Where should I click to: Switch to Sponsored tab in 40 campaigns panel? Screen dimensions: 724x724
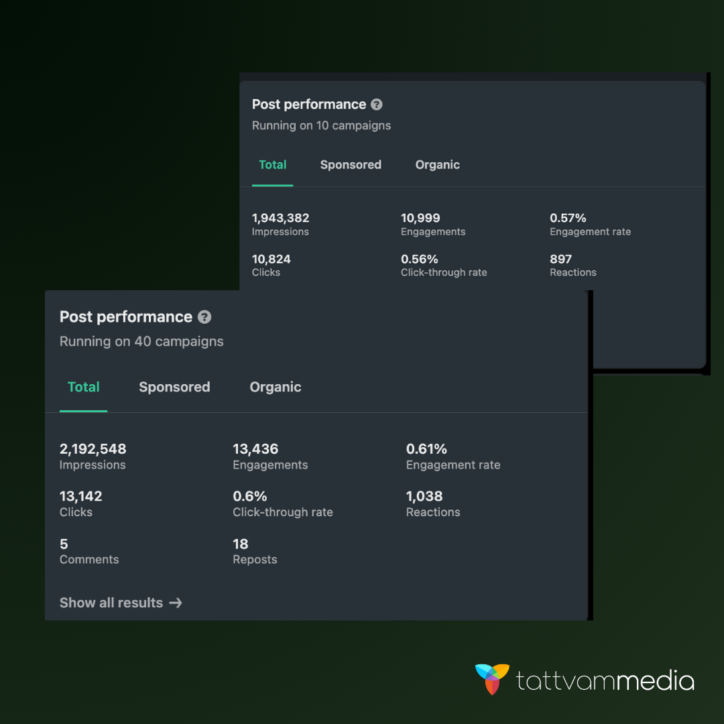[174, 387]
